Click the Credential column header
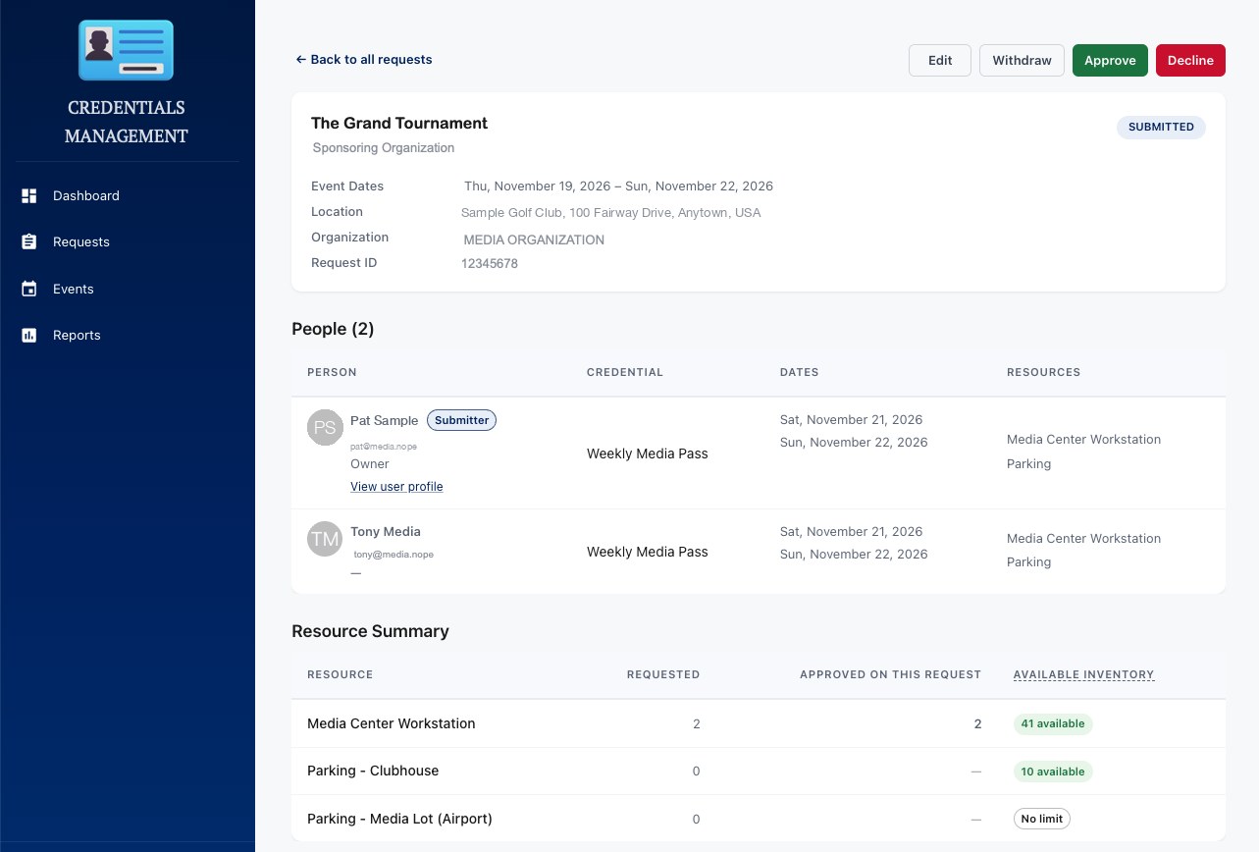Screen dimensions: 1259x852 tap(625, 373)
